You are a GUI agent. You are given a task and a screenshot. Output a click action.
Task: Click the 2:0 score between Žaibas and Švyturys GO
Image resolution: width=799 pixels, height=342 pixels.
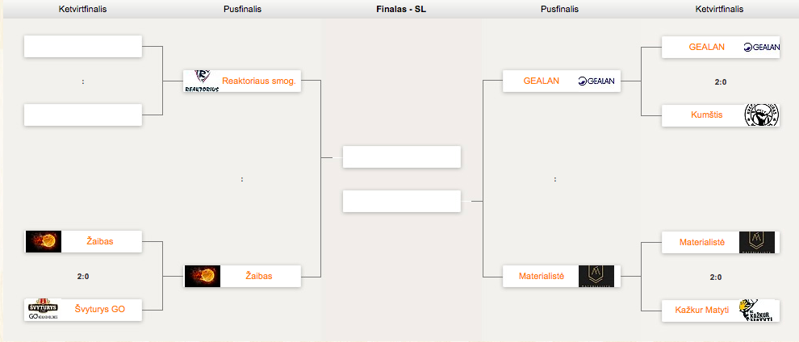[83, 277]
